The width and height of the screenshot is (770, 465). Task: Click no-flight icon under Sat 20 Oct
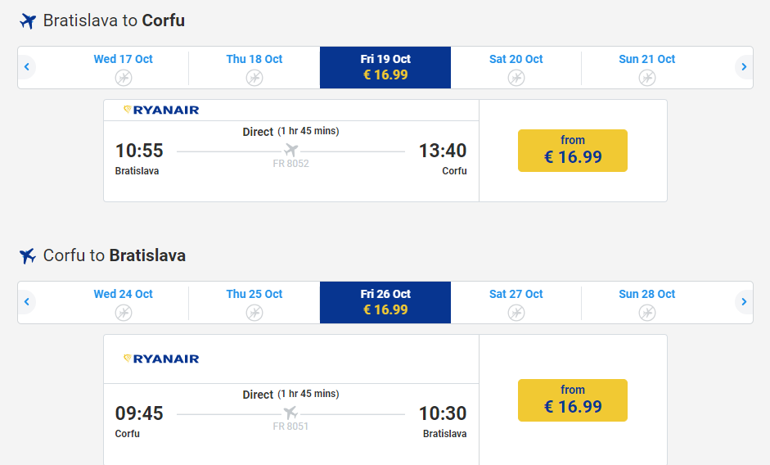tap(516, 78)
